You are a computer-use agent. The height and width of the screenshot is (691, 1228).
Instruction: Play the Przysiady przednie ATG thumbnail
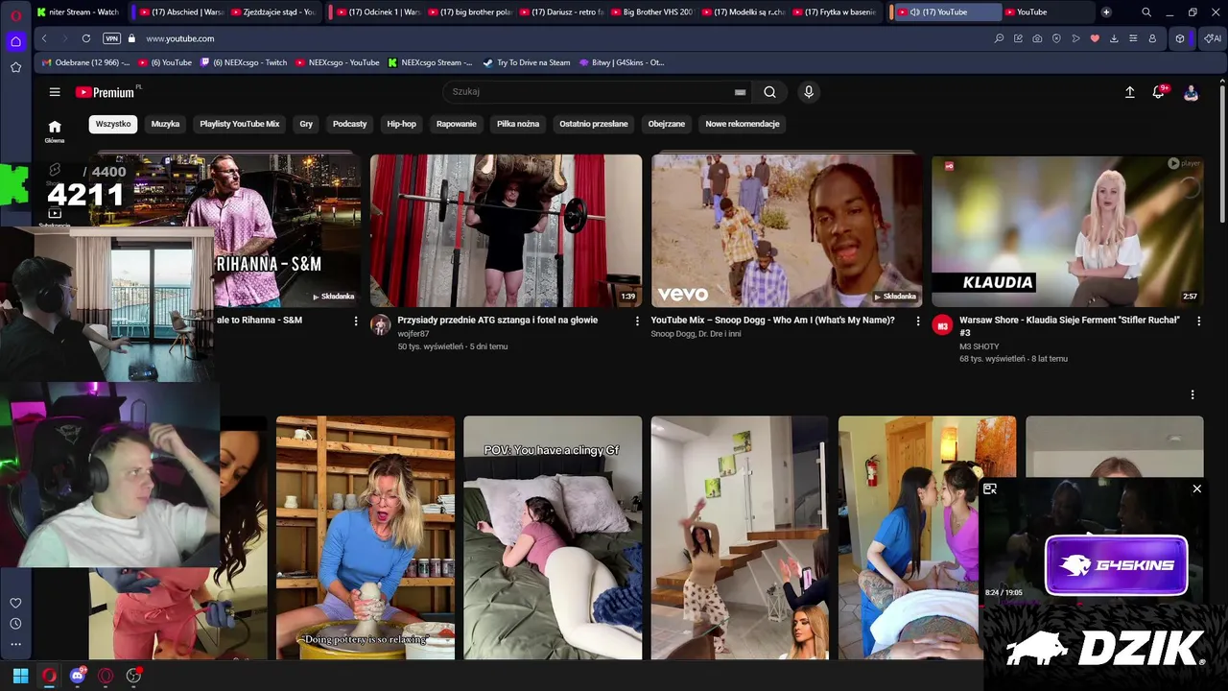pyautogui.click(x=506, y=230)
